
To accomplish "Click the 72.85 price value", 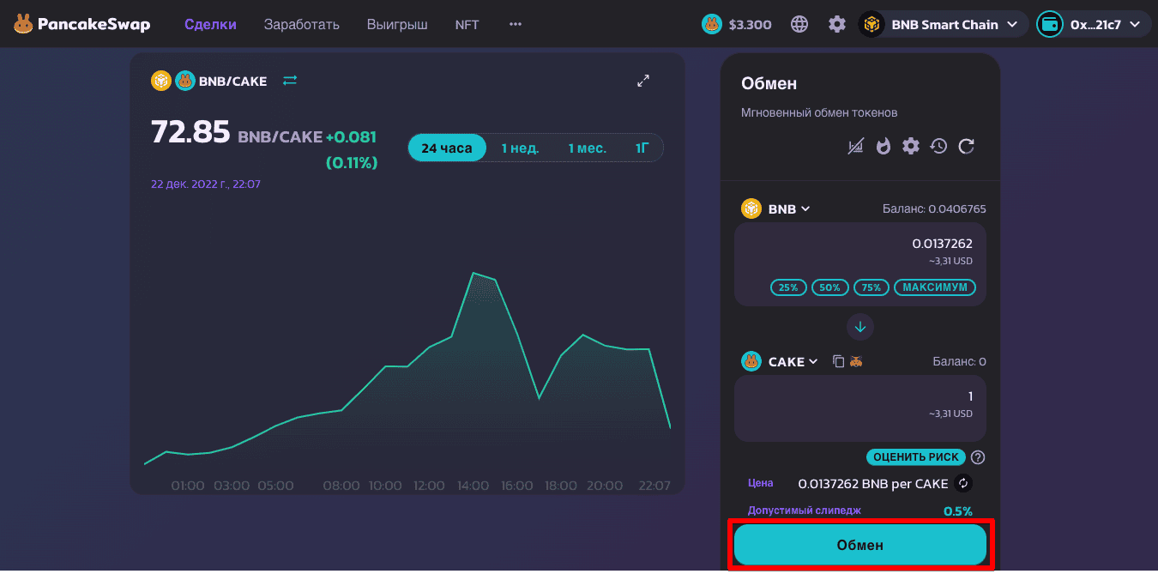I will 190,132.
